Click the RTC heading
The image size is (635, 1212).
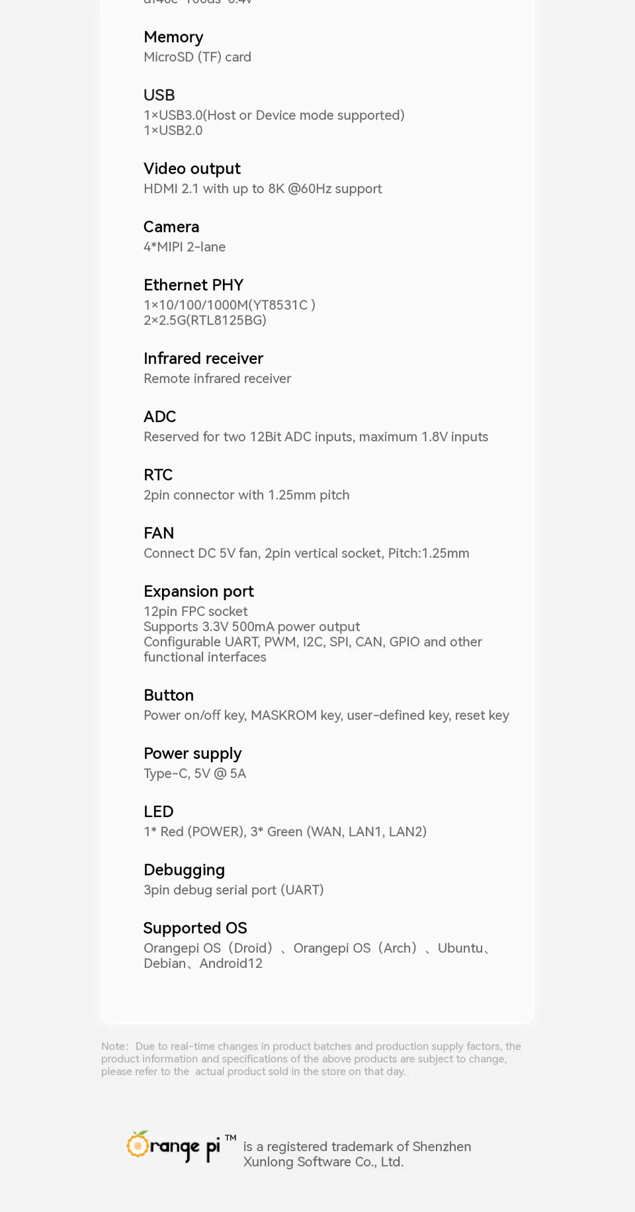pyautogui.click(x=158, y=475)
